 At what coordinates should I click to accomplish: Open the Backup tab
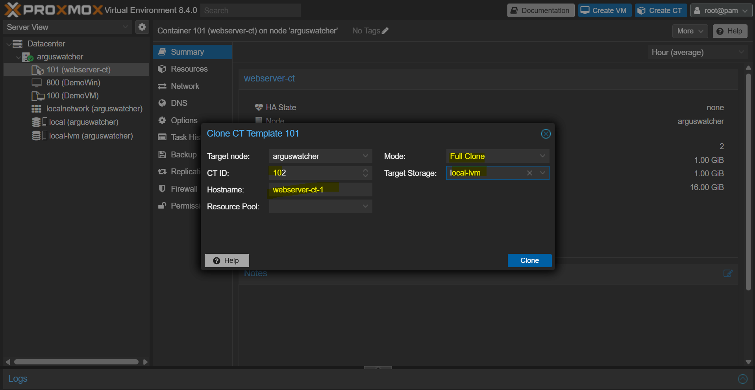(177, 155)
